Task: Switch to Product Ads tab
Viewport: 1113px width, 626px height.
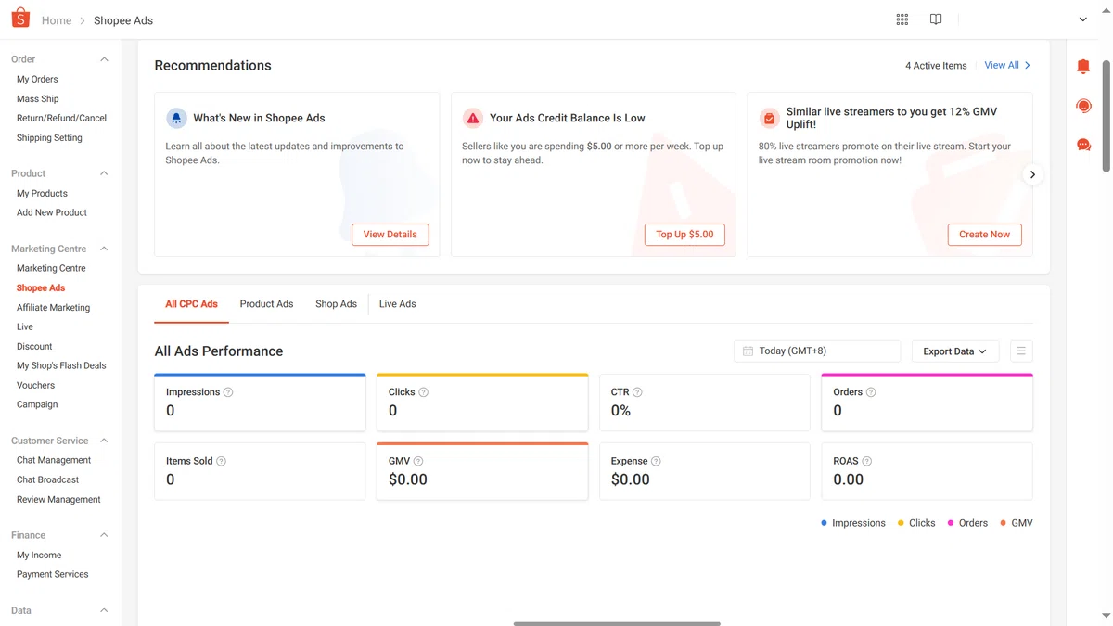Action: pos(266,304)
